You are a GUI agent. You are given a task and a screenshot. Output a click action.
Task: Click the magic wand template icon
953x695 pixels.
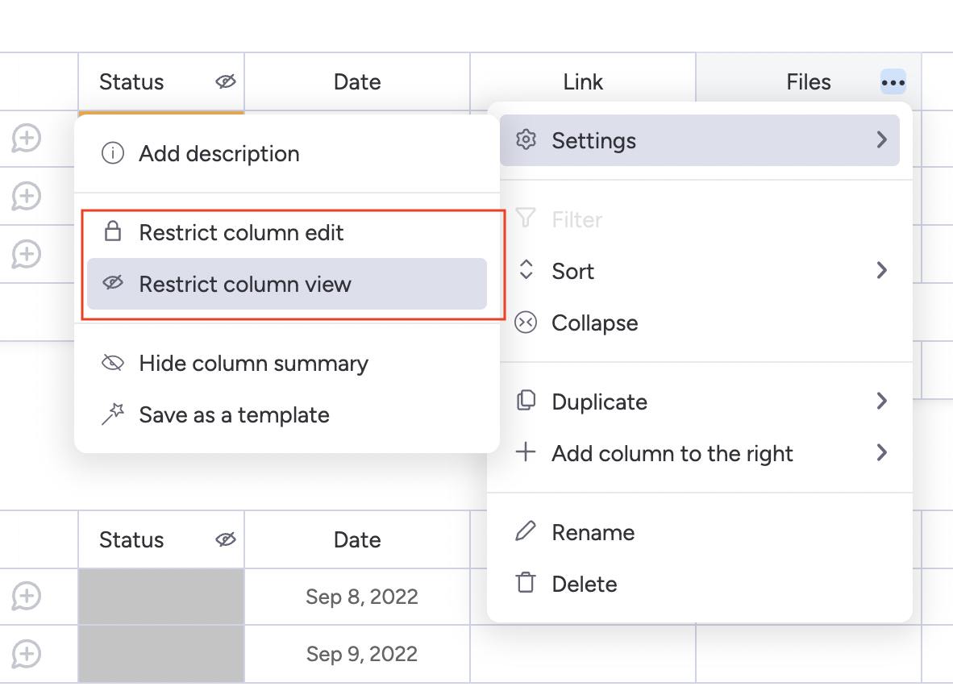(x=113, y=414)
